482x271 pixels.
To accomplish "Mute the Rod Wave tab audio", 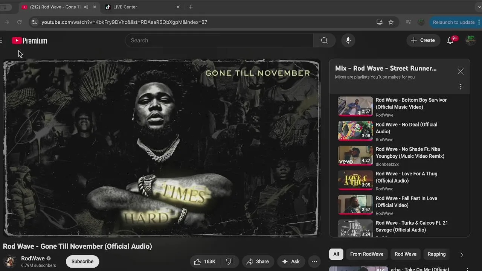I will 86,7.
